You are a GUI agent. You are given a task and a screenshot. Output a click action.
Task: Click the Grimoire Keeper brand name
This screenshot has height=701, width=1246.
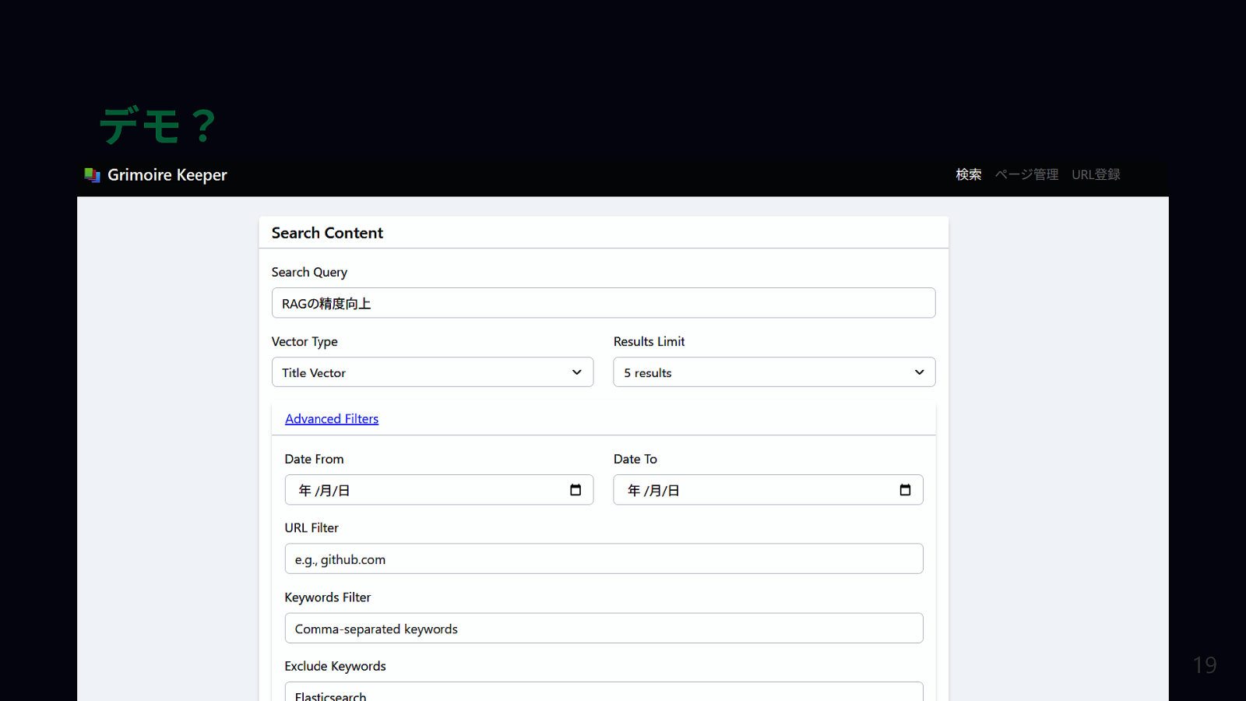click(167, 175)
